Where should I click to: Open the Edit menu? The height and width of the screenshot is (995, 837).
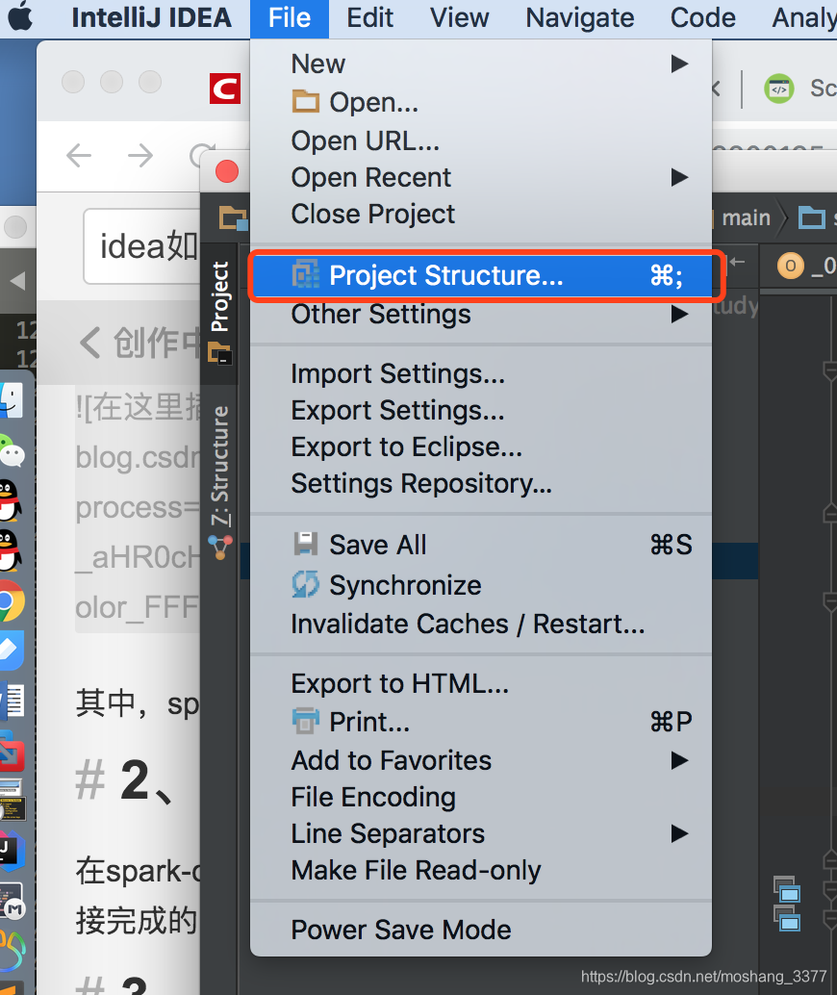370,17
